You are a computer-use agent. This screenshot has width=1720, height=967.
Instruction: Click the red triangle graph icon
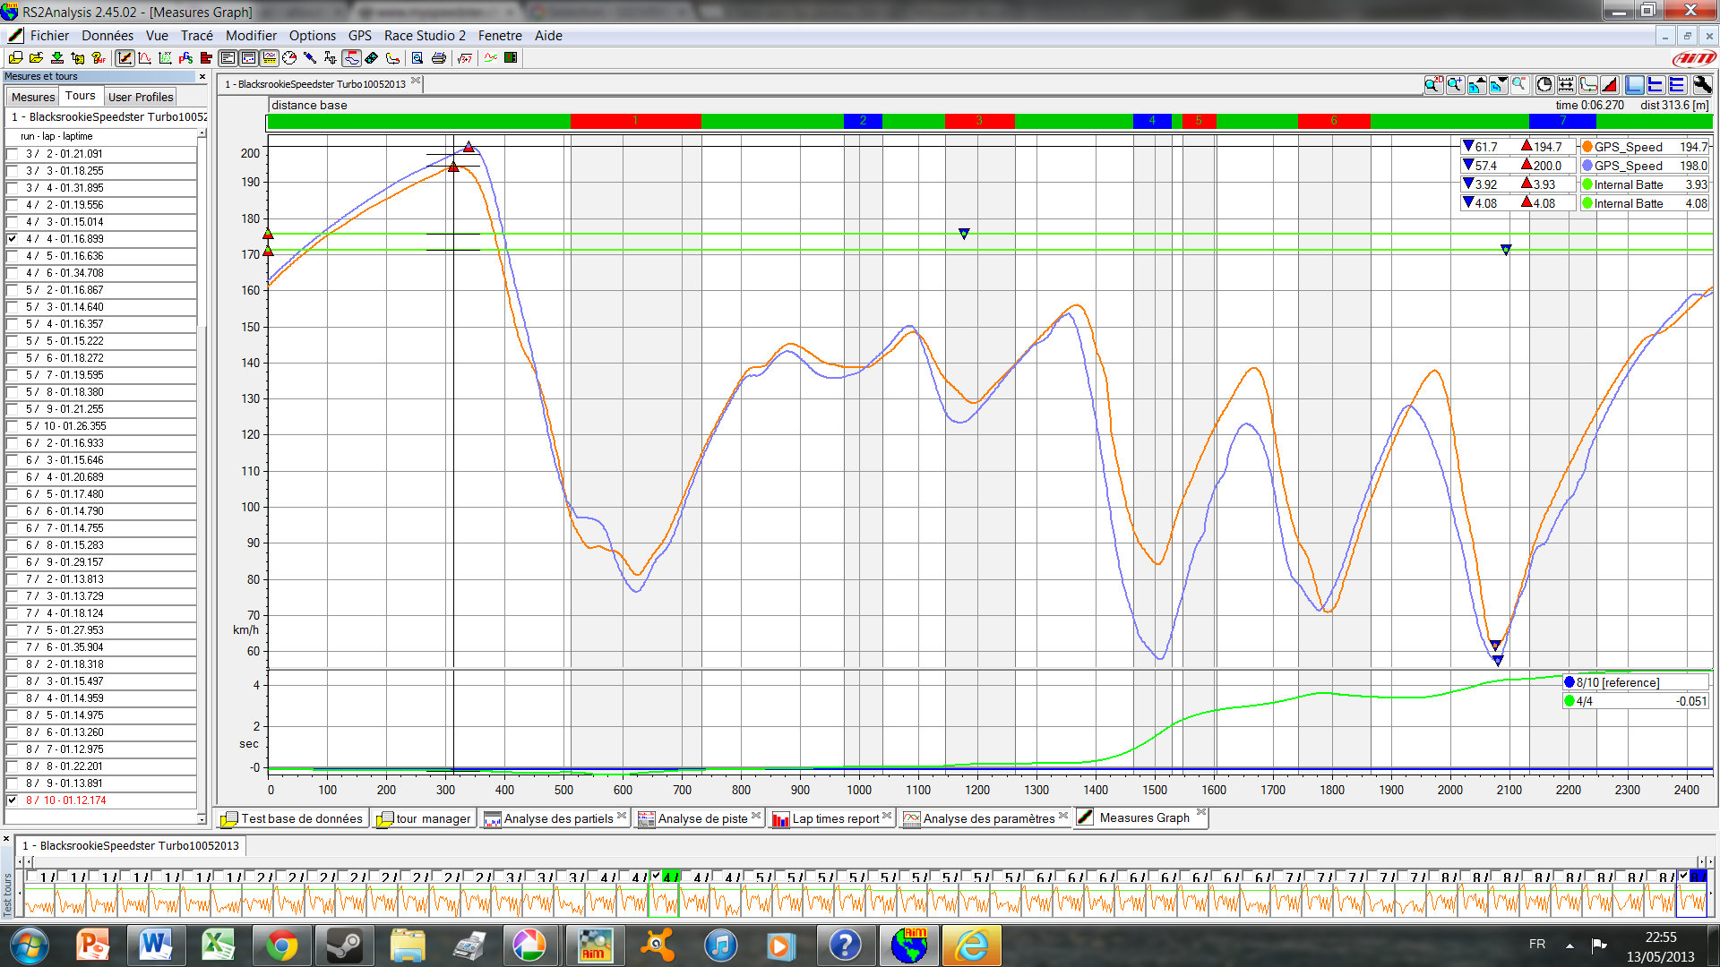click(x=1610, y=85)
